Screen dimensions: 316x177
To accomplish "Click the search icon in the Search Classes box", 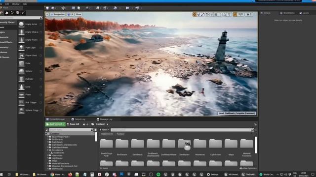I will [x=41, y=18].
